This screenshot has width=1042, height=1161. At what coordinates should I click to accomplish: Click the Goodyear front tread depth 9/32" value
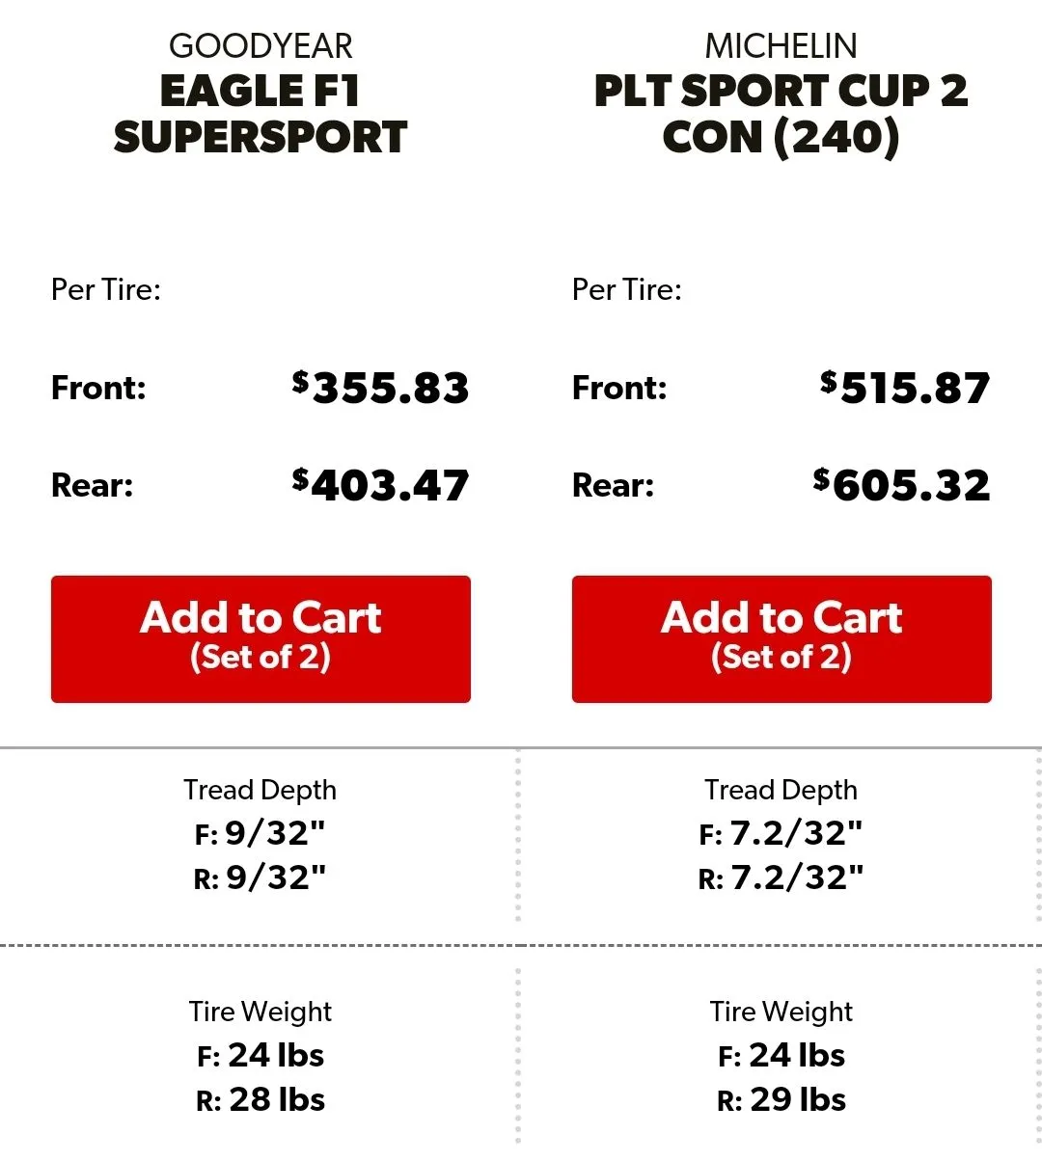coord(275,833)
